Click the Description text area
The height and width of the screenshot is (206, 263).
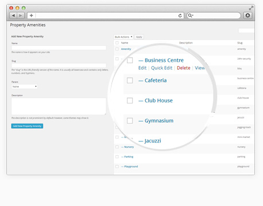(x=59, y=106)
